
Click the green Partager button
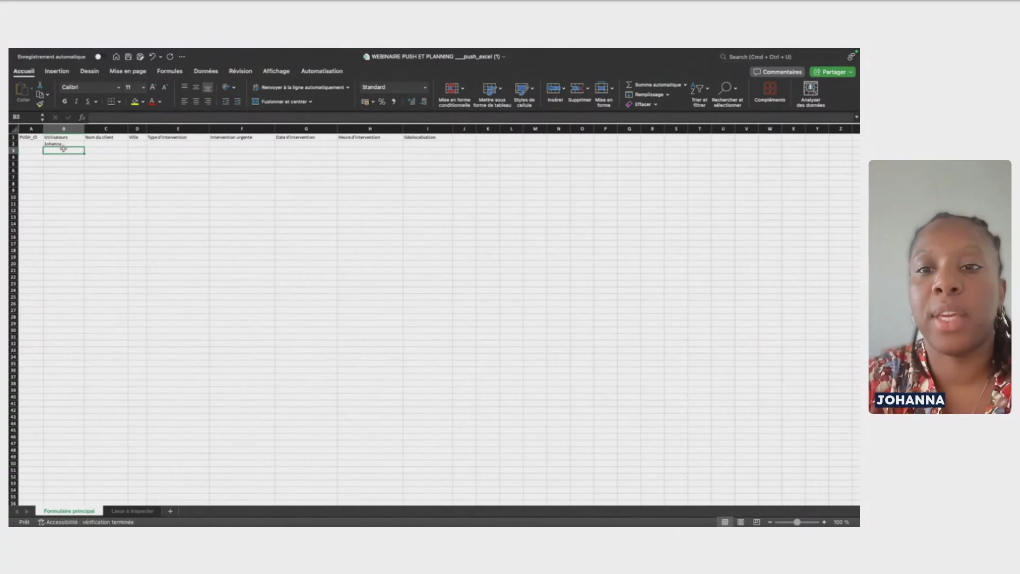click(832, 72)
